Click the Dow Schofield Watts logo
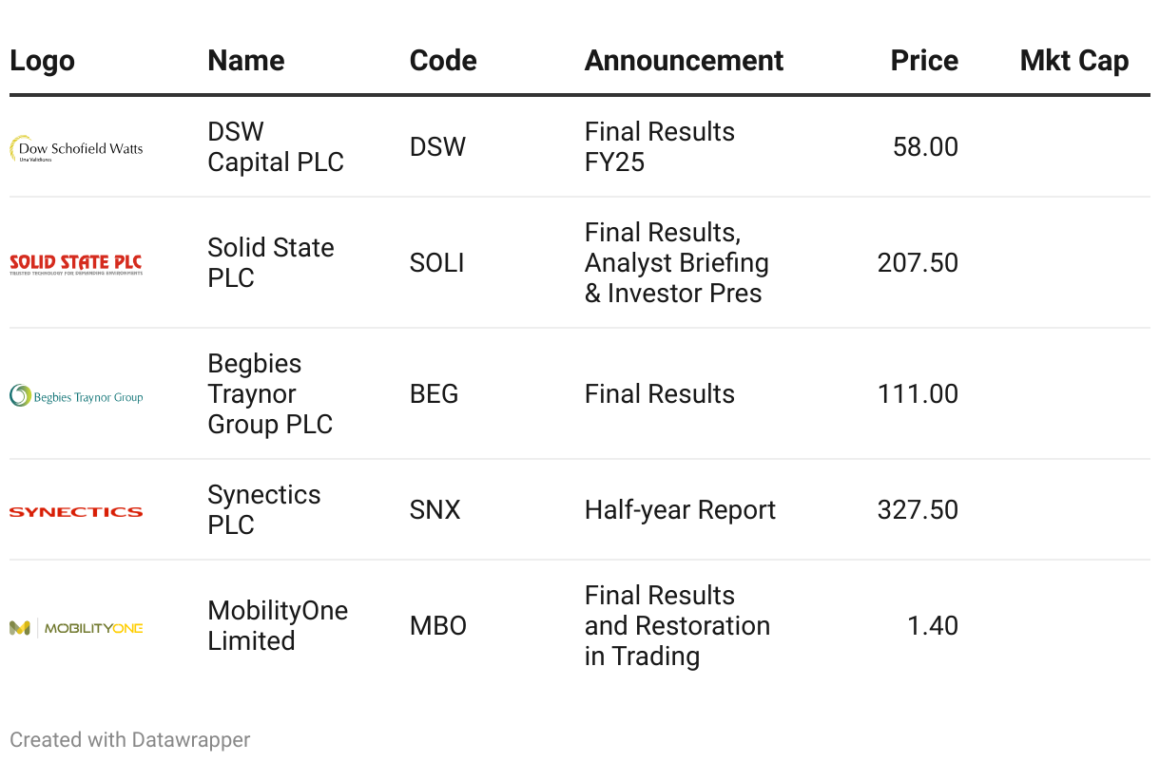 coord(76,148)
